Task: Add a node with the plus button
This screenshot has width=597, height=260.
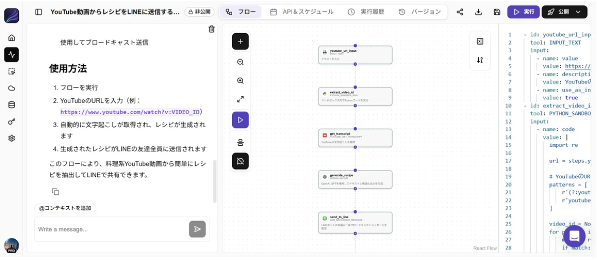Action: tap(240, 41)
